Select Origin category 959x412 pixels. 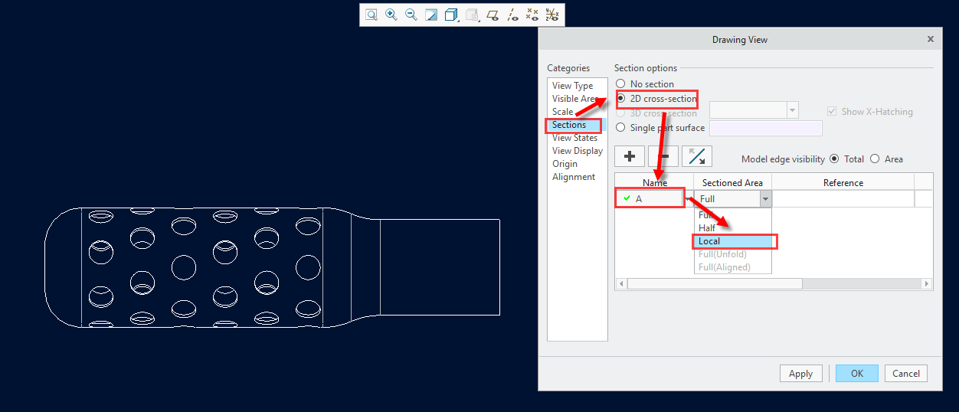[565, 164]
